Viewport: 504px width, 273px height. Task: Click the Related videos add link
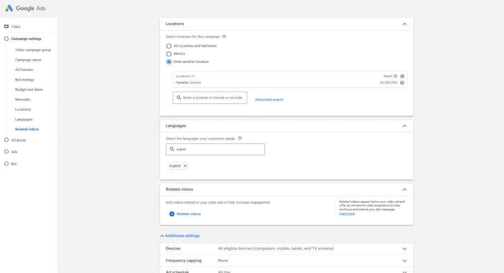[x=189, y=214]
